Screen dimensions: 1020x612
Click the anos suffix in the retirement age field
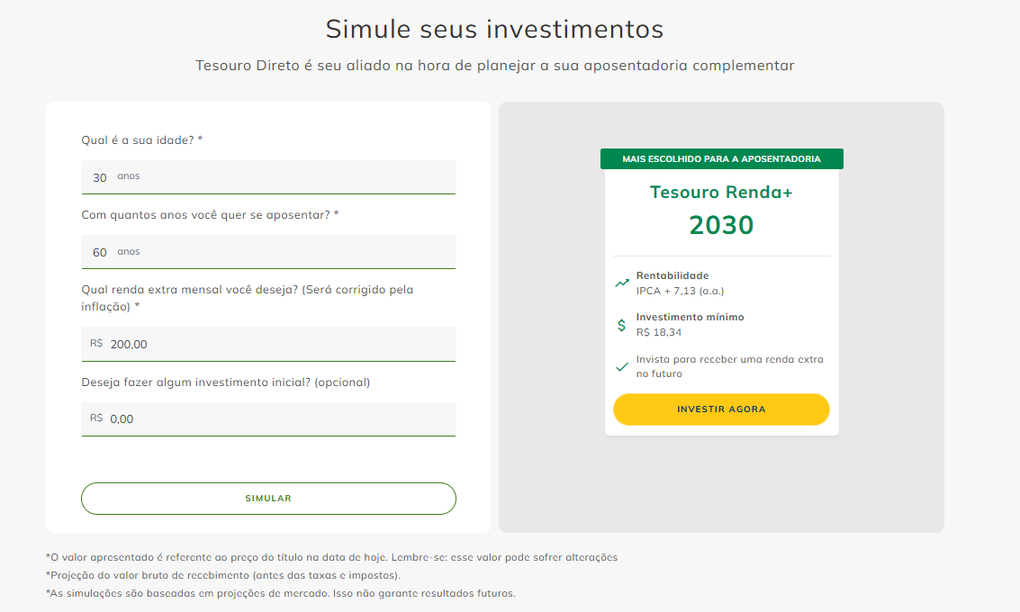pyautogui.click(x=128, y=251)
